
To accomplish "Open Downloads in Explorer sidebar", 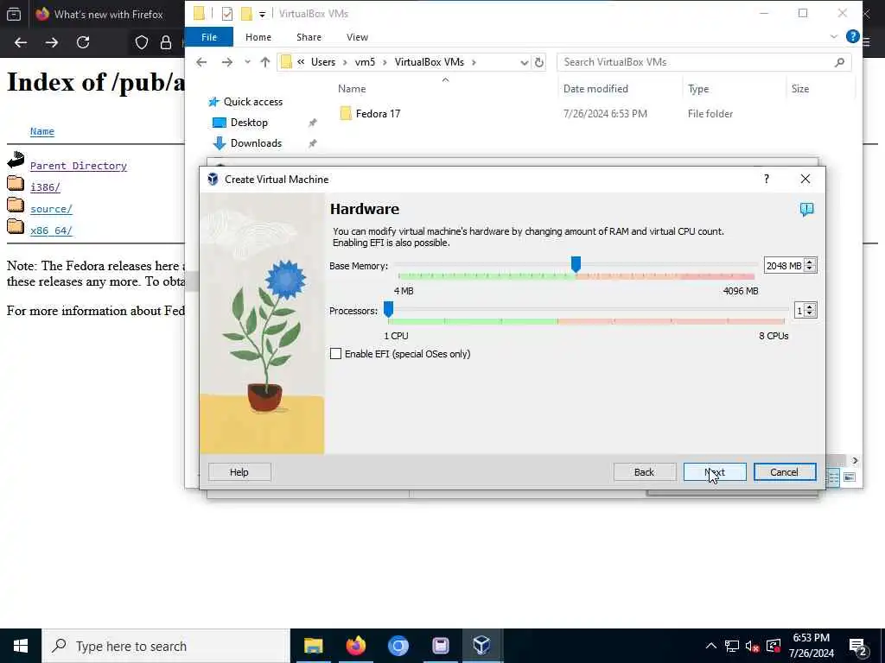I will 256,143.
